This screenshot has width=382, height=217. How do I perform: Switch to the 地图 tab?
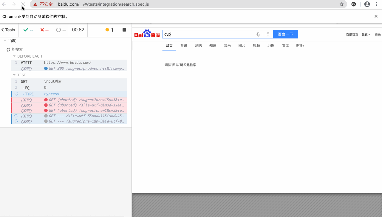pos(271,46)
